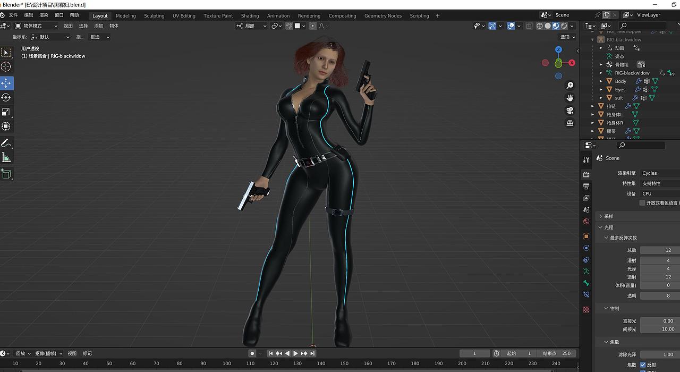This screenshot has width=680, height=372.
Task: Open the Texture properties tab
Action: pyautogui.click(x=586, y=309)
